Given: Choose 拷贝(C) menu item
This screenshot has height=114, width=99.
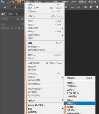Looking at the screenshot, I should point(45,25).
